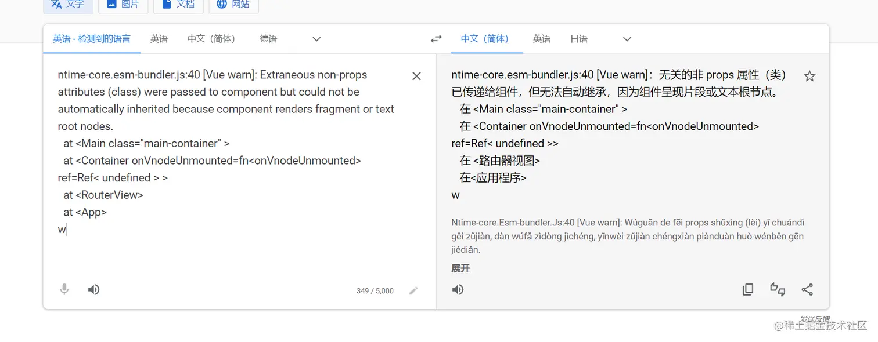Click the source line at <App>
Screen dimensions: 878x342
[x=85, y=212]
